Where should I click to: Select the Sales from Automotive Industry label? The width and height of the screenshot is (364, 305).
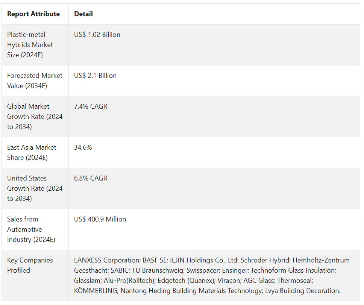pos(31,229)
